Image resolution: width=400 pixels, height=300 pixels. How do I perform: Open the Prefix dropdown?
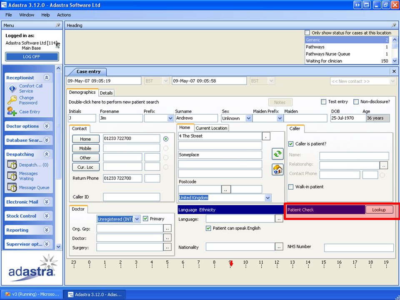tap(170, 118)
